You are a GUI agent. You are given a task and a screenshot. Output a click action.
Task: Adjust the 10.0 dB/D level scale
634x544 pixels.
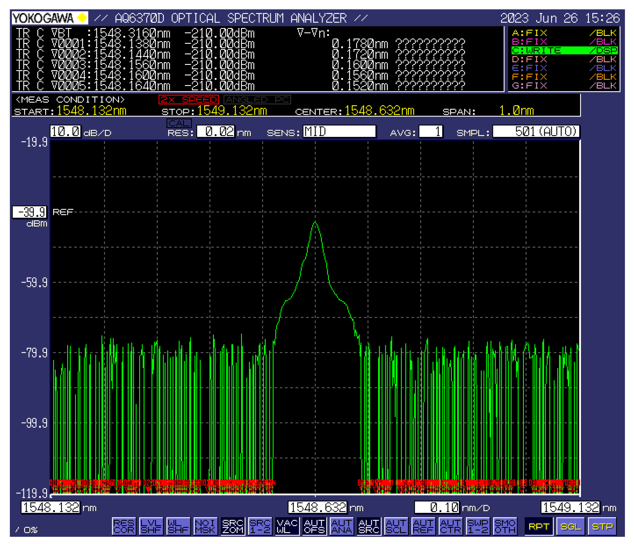click(x=66, y=132)
